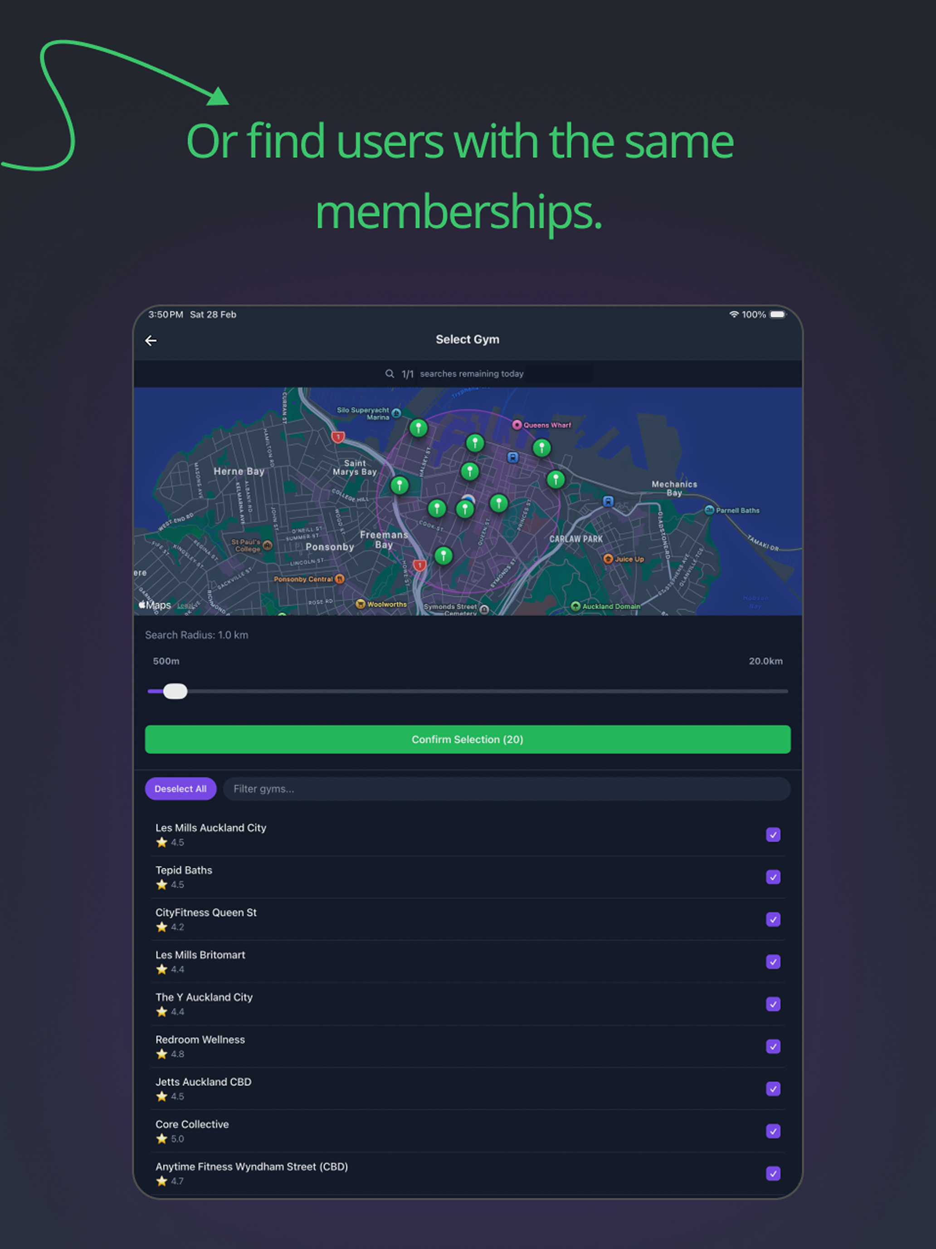Viewport: 936px width, 1249px height.
Task: Select southernmost green gym pin near Howe St
Action: 444,556
